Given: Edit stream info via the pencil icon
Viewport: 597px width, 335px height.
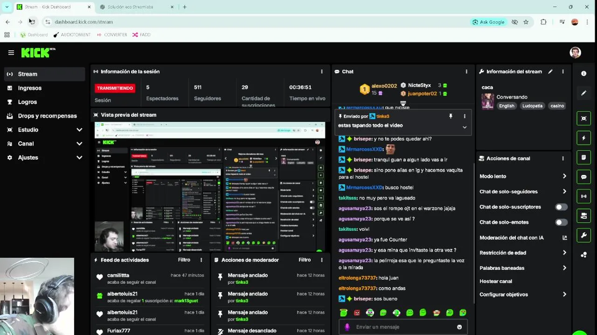Looking at the screenshot, I should pyautogui.click(x=550, y=72).
